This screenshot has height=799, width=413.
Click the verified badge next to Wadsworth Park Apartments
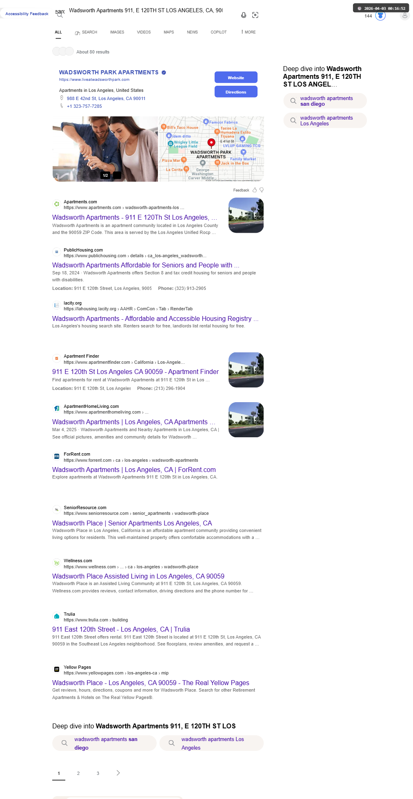point(164,72)
